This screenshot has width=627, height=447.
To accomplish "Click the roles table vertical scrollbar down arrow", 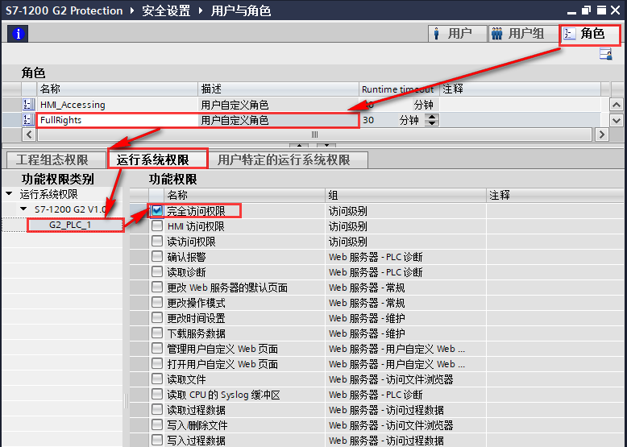I will click(617, 120).
